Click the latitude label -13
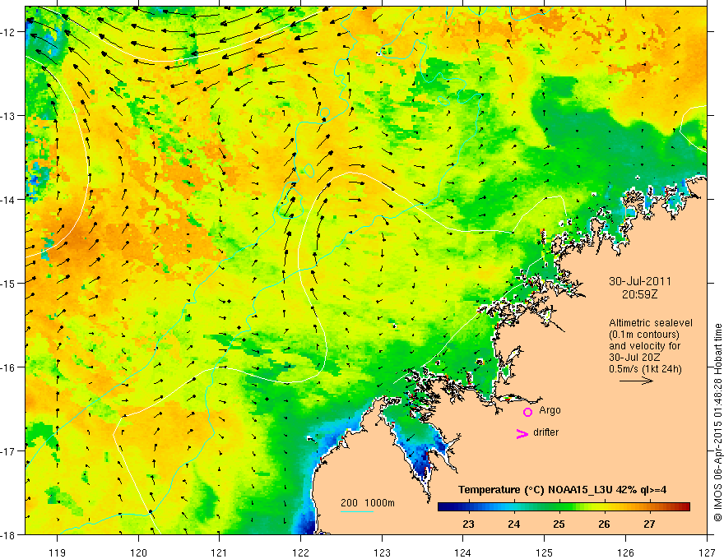The height and width of the screenshot is (559, 724). coord(8,116)
